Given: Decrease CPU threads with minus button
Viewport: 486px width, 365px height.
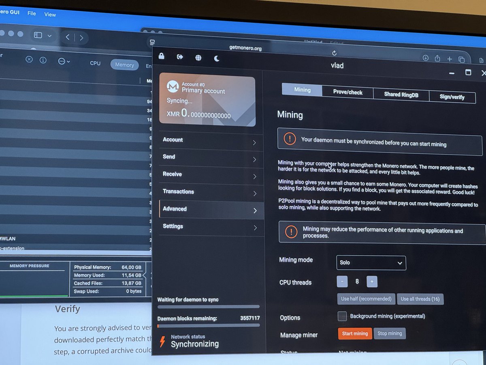Looking at the screenshot, I should [342, 281].
